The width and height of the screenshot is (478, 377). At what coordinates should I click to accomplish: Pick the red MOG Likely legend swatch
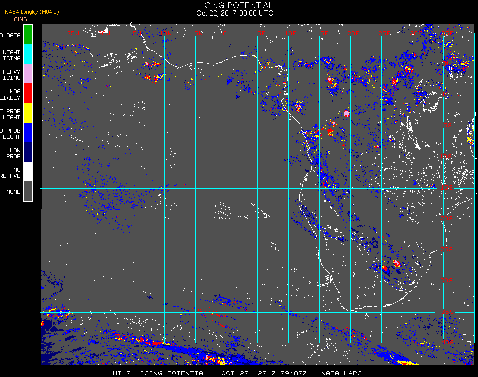(x=28, y=93)
